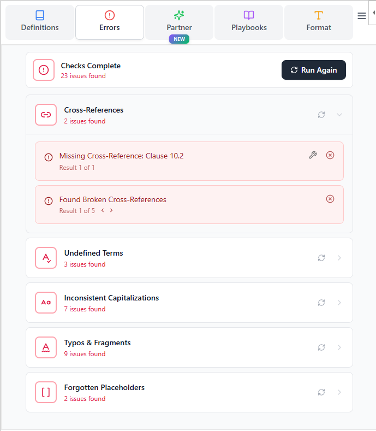Dismiss the Missing Cross-Reference: Clause 10.2 issue

[x=330, y=155]
